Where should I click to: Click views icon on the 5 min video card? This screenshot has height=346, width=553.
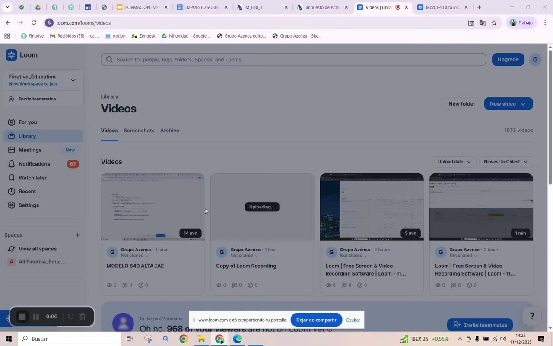pos(328,285)
